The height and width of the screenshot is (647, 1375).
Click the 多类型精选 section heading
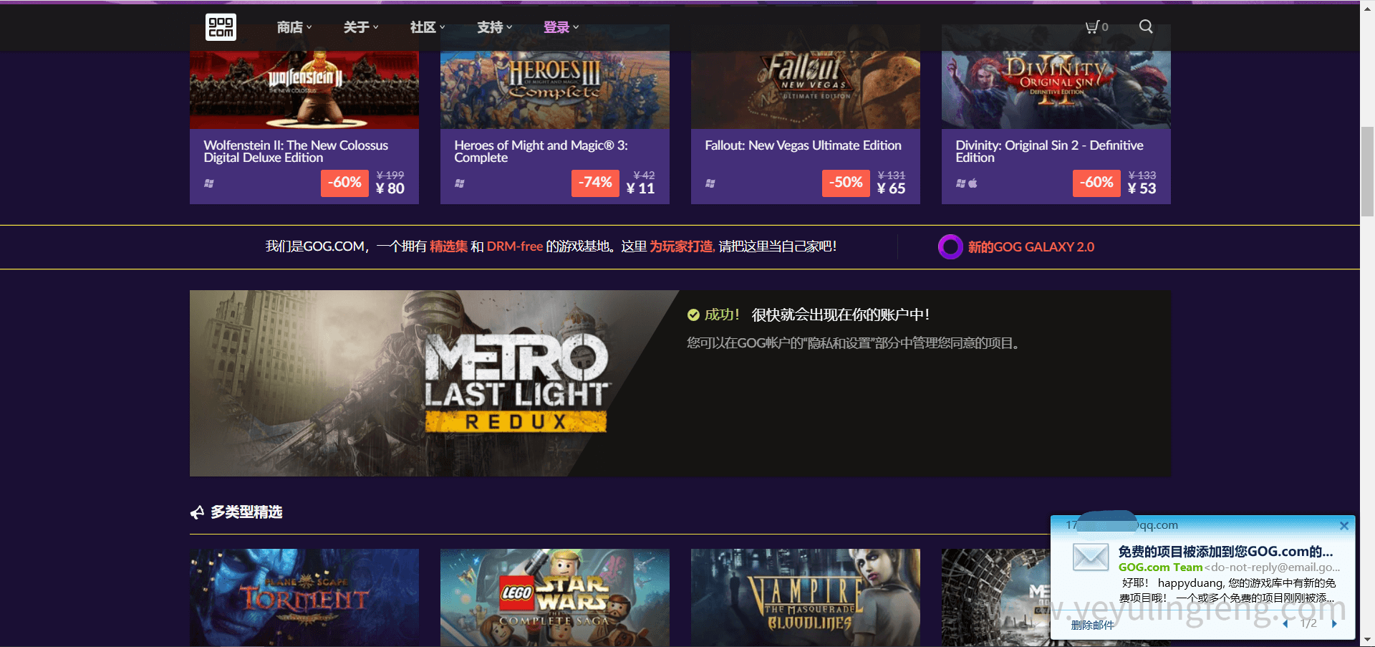(246, 512)
